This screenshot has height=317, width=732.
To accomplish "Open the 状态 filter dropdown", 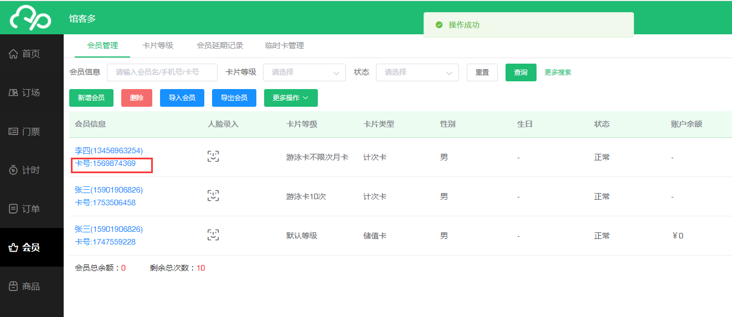I will click(x=417, y=72).
